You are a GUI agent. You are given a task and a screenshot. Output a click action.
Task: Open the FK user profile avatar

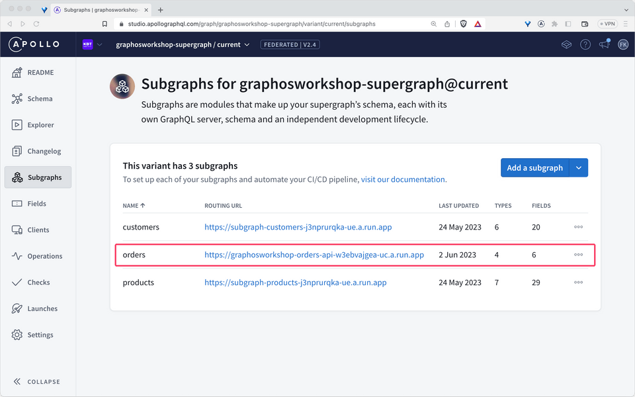[x=623, y=44]
